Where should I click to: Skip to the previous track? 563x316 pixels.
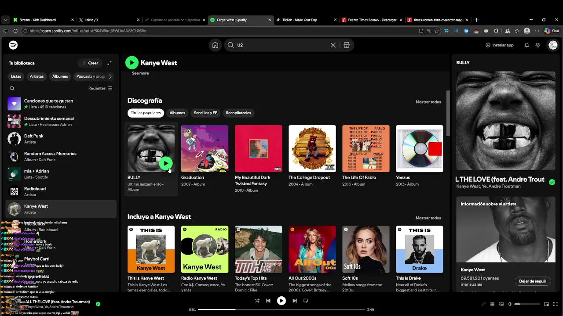pyautogui.click(x=268, y=301)
